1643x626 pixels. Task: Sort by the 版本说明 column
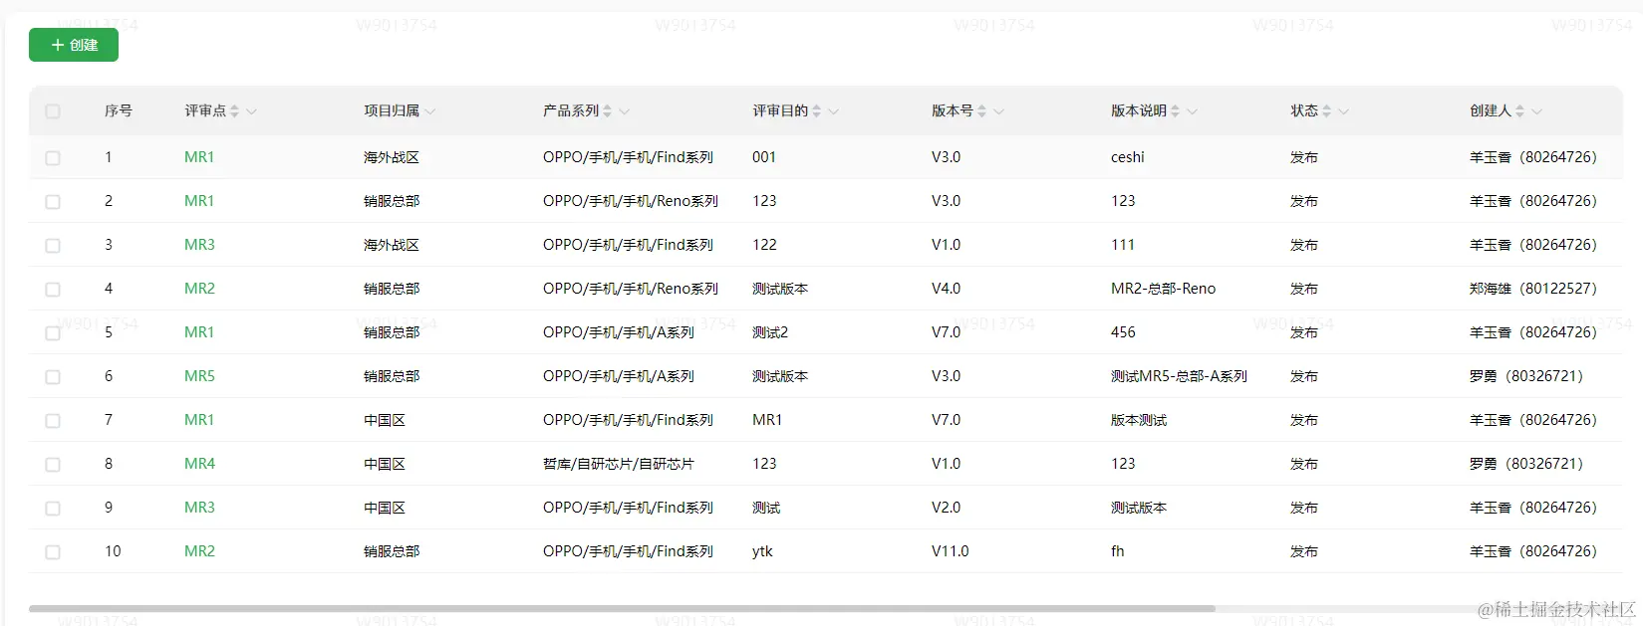(1176, 111)
